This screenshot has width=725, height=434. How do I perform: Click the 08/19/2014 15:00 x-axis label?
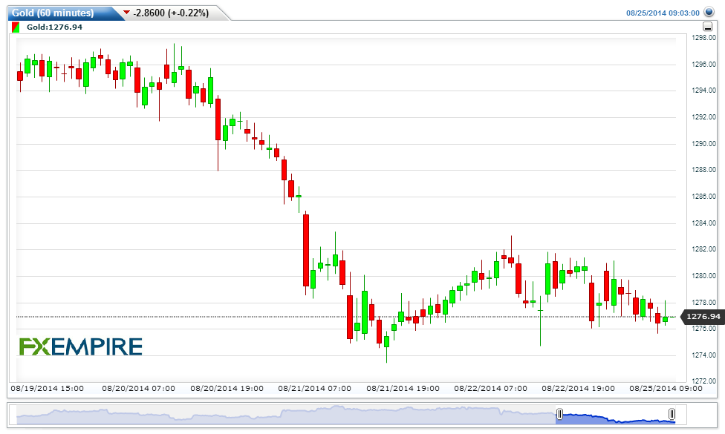click(47, 388)
